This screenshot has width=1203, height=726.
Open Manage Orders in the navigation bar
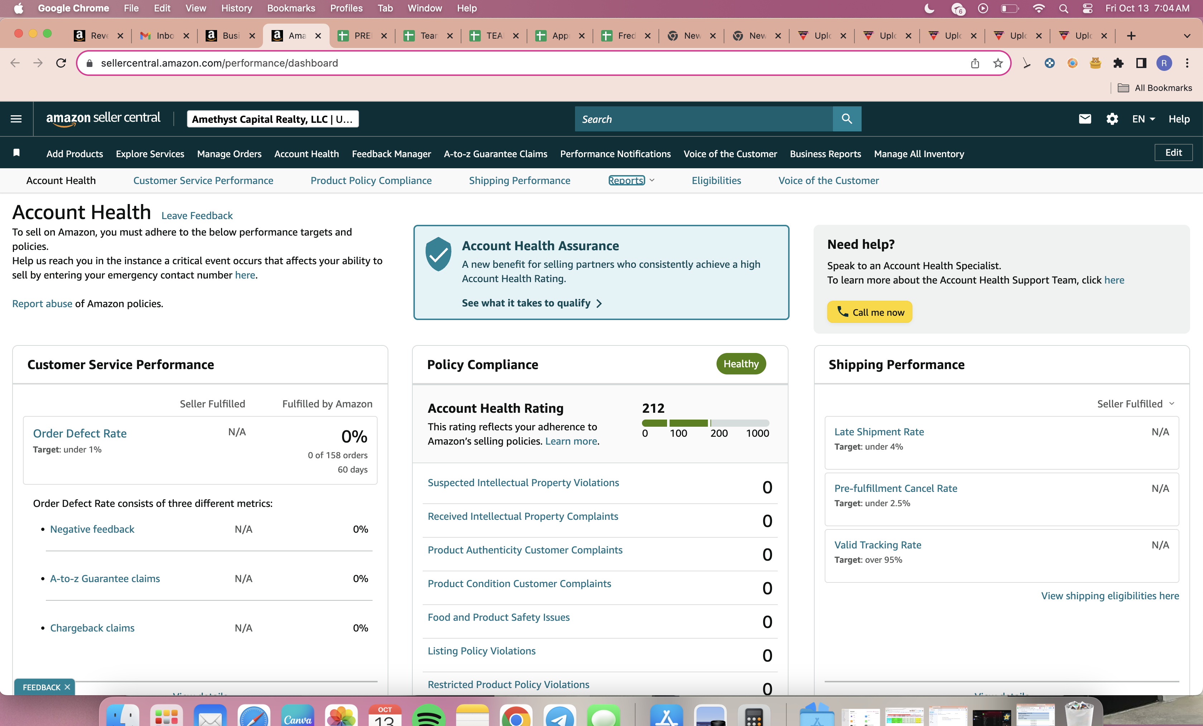point(229,154)
